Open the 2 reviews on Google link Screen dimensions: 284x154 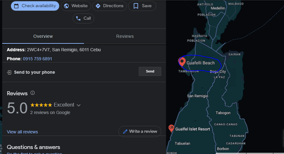pyautogui.click(x=50, y=112)
